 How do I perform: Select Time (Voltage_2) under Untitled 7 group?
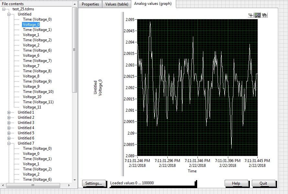point(37,169)
